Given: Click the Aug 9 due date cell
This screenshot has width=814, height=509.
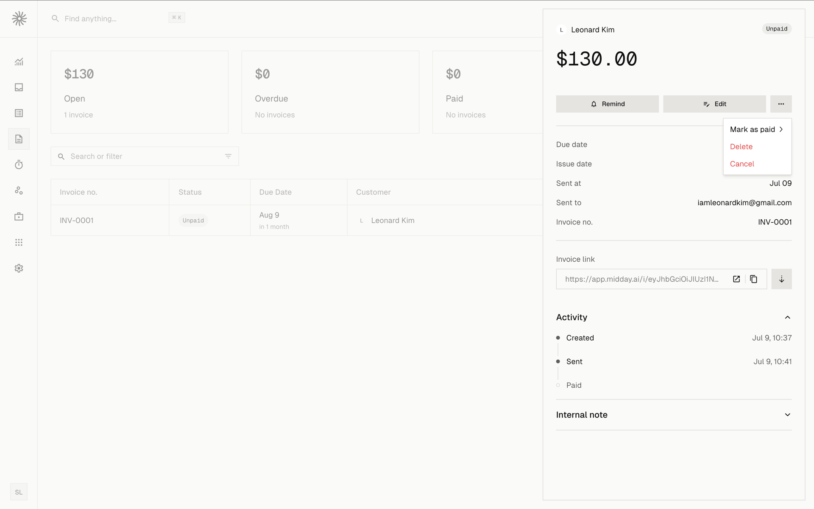Looking at the screenshot, I should coord(298,221).
